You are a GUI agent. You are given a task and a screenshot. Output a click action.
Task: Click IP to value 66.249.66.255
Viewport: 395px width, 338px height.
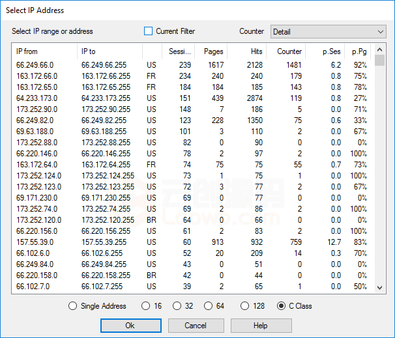104,65
